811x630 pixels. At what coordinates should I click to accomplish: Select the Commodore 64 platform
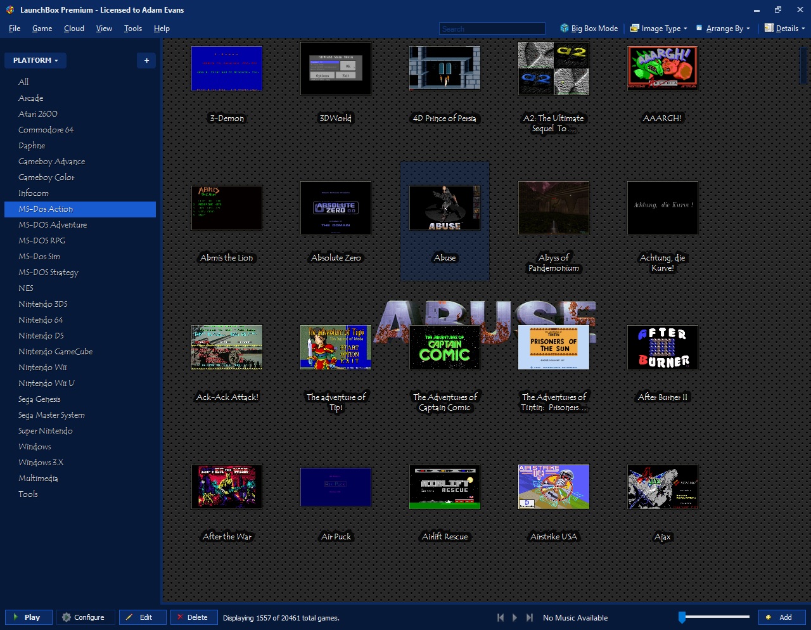click(x=80, y=129)
